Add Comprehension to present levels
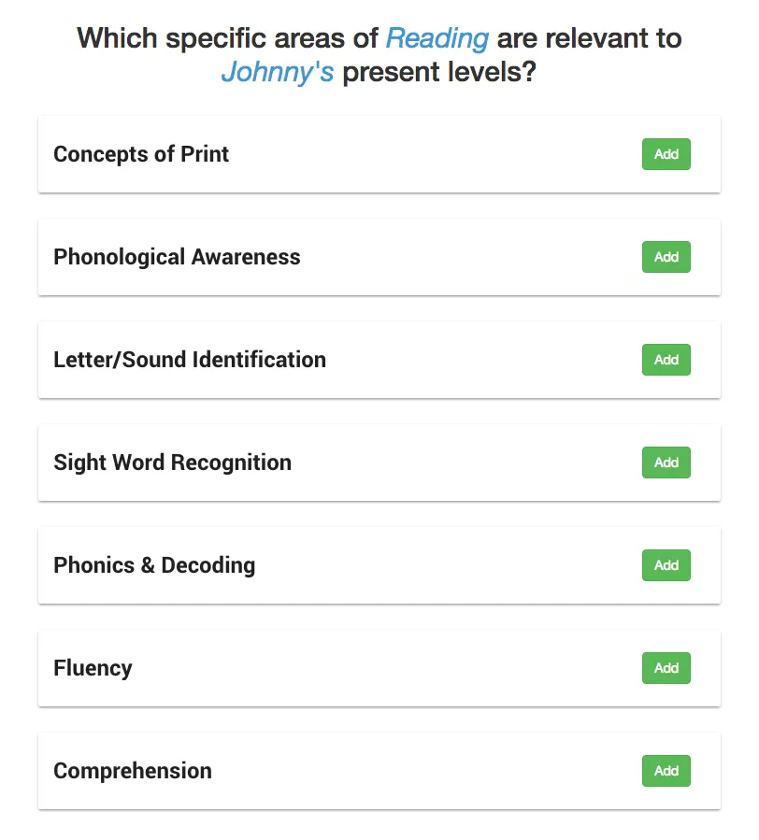The width and height of the screenshot is (759, 840). pos(666,771)
